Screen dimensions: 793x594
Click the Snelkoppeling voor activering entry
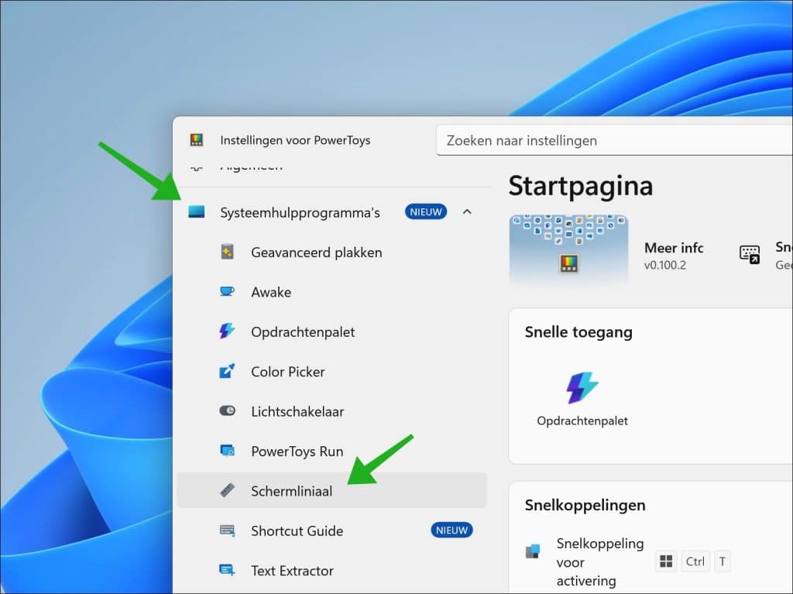pyautogui.click(x=600, y=561)
